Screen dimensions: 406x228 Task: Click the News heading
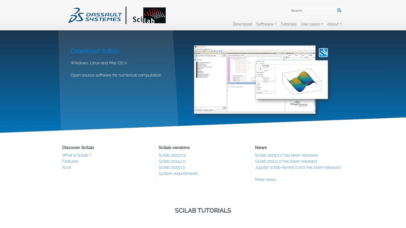[x=261, y=147]
